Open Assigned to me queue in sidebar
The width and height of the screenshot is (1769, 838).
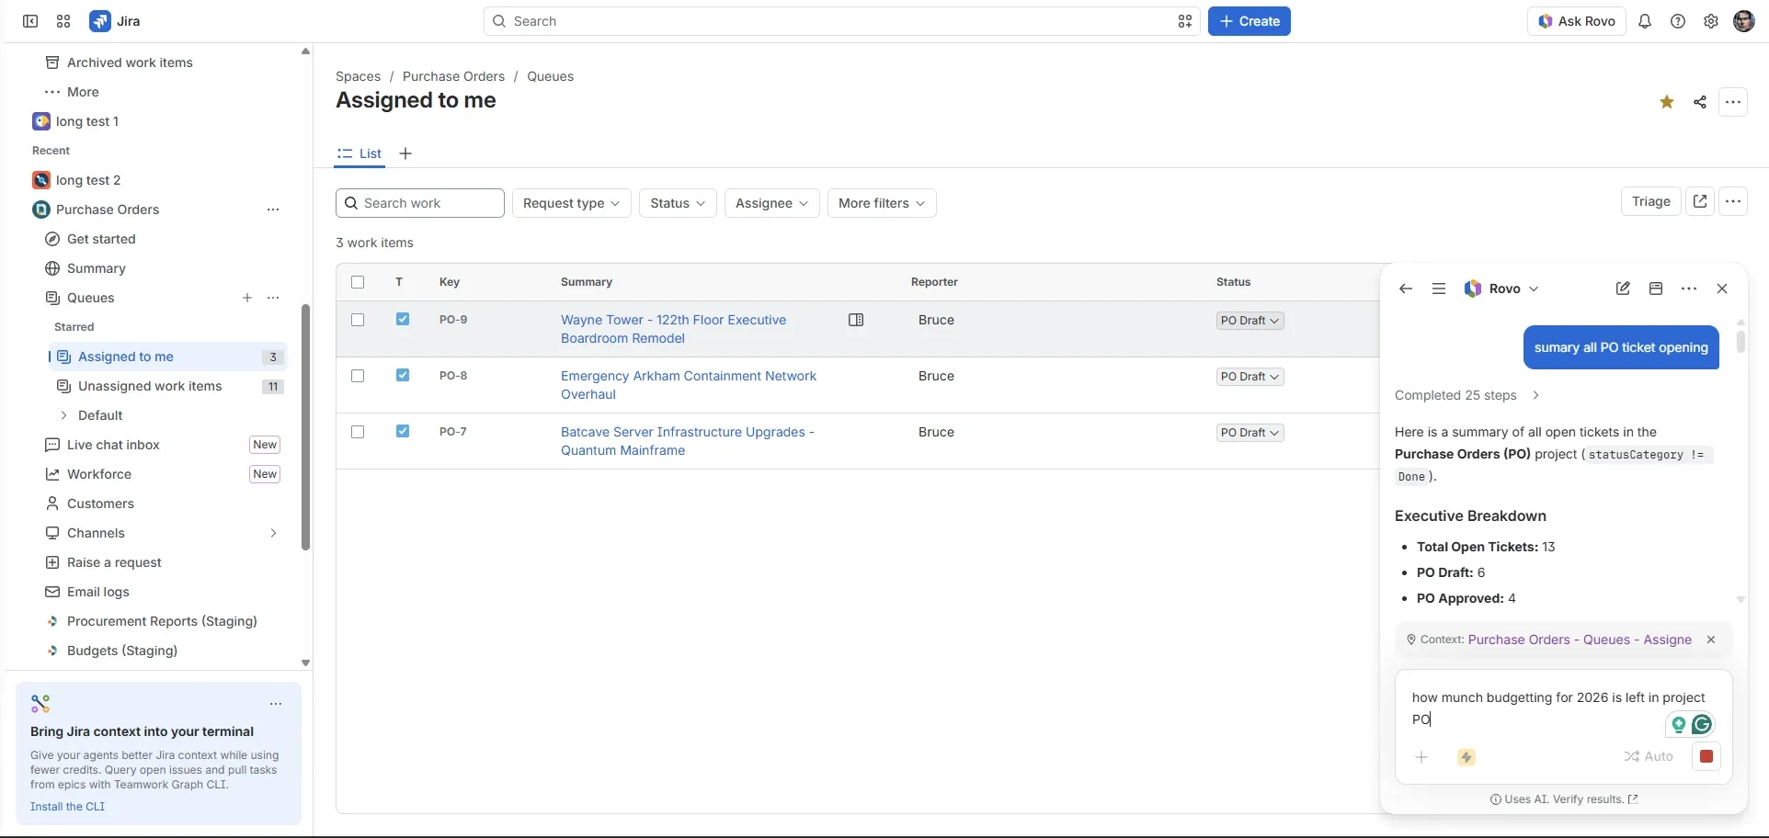click(168, 357)
